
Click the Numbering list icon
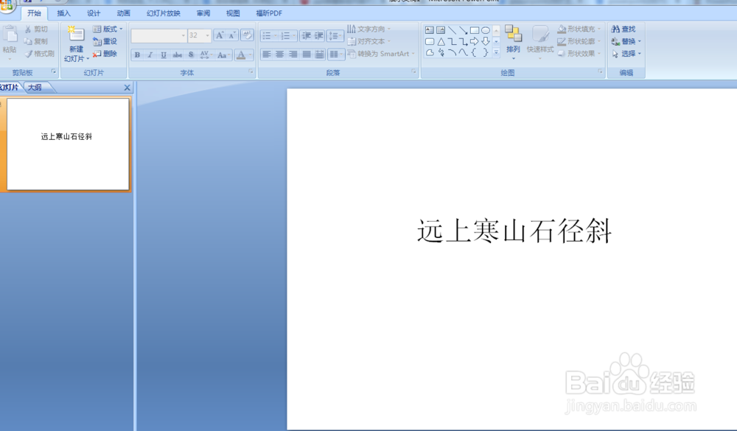pos(284,35)
